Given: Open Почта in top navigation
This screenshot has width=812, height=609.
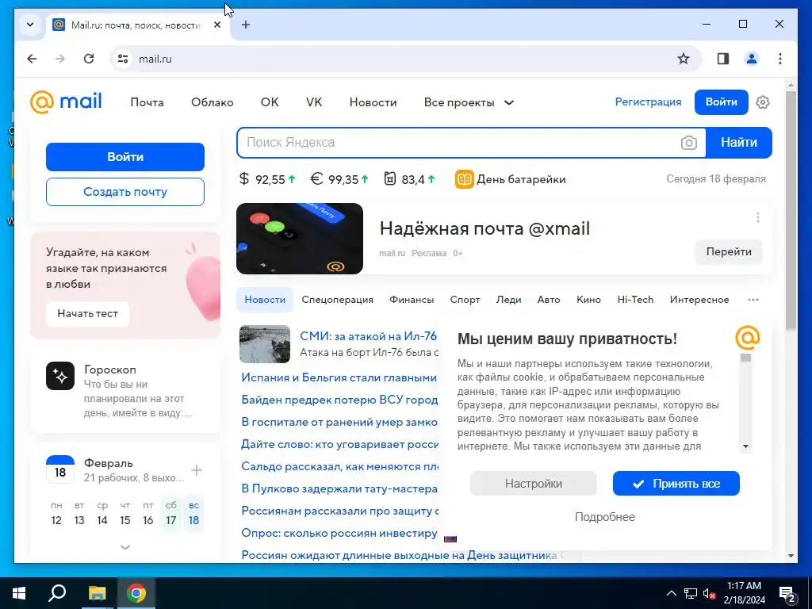Looking at the screenshot, I should [x=147, y=102].
